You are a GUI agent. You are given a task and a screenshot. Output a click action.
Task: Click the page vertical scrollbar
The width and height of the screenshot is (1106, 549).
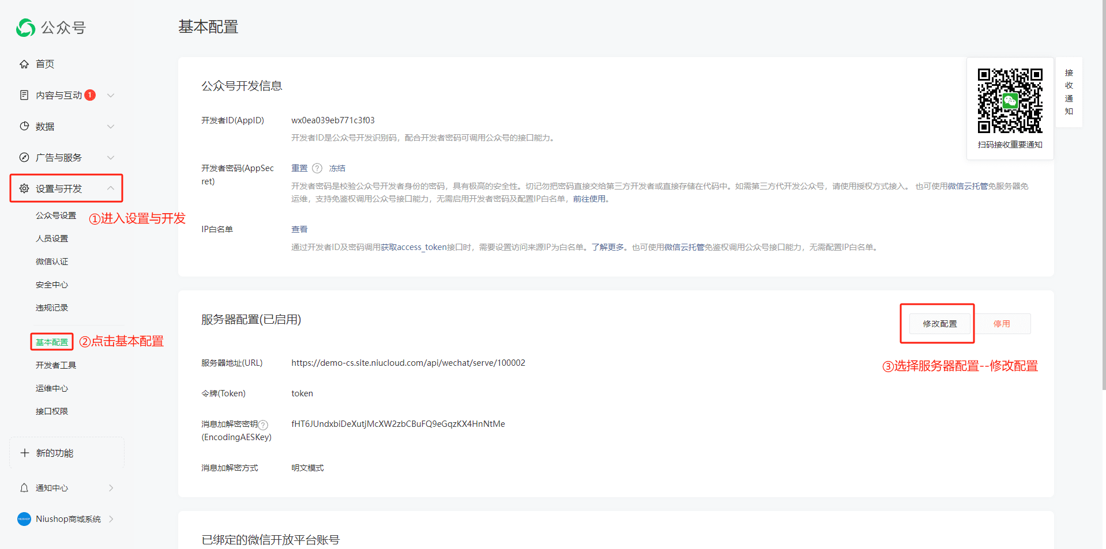click(x=1103, y=196)
